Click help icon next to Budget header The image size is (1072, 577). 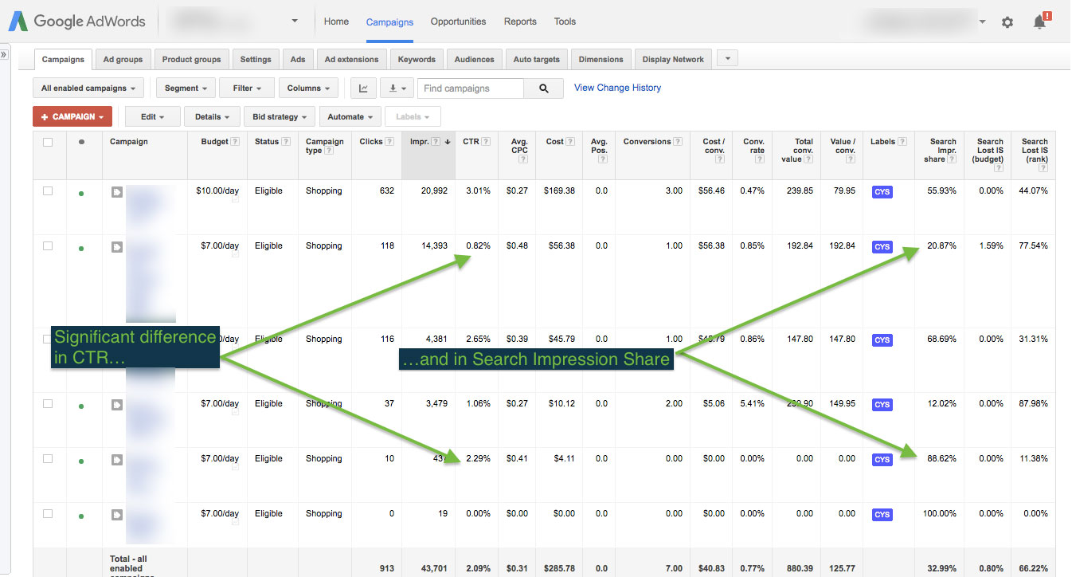[x=236, y=142]
